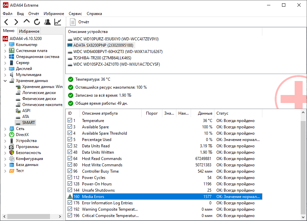Go back with the left arrow toolbar icon
Screen dimensions: 307x221
[6, 22]
